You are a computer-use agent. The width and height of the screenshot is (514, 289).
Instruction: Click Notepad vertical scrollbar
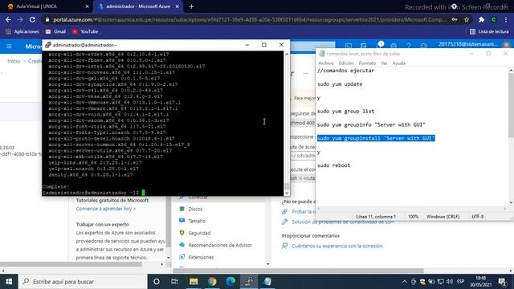(511, 136)
